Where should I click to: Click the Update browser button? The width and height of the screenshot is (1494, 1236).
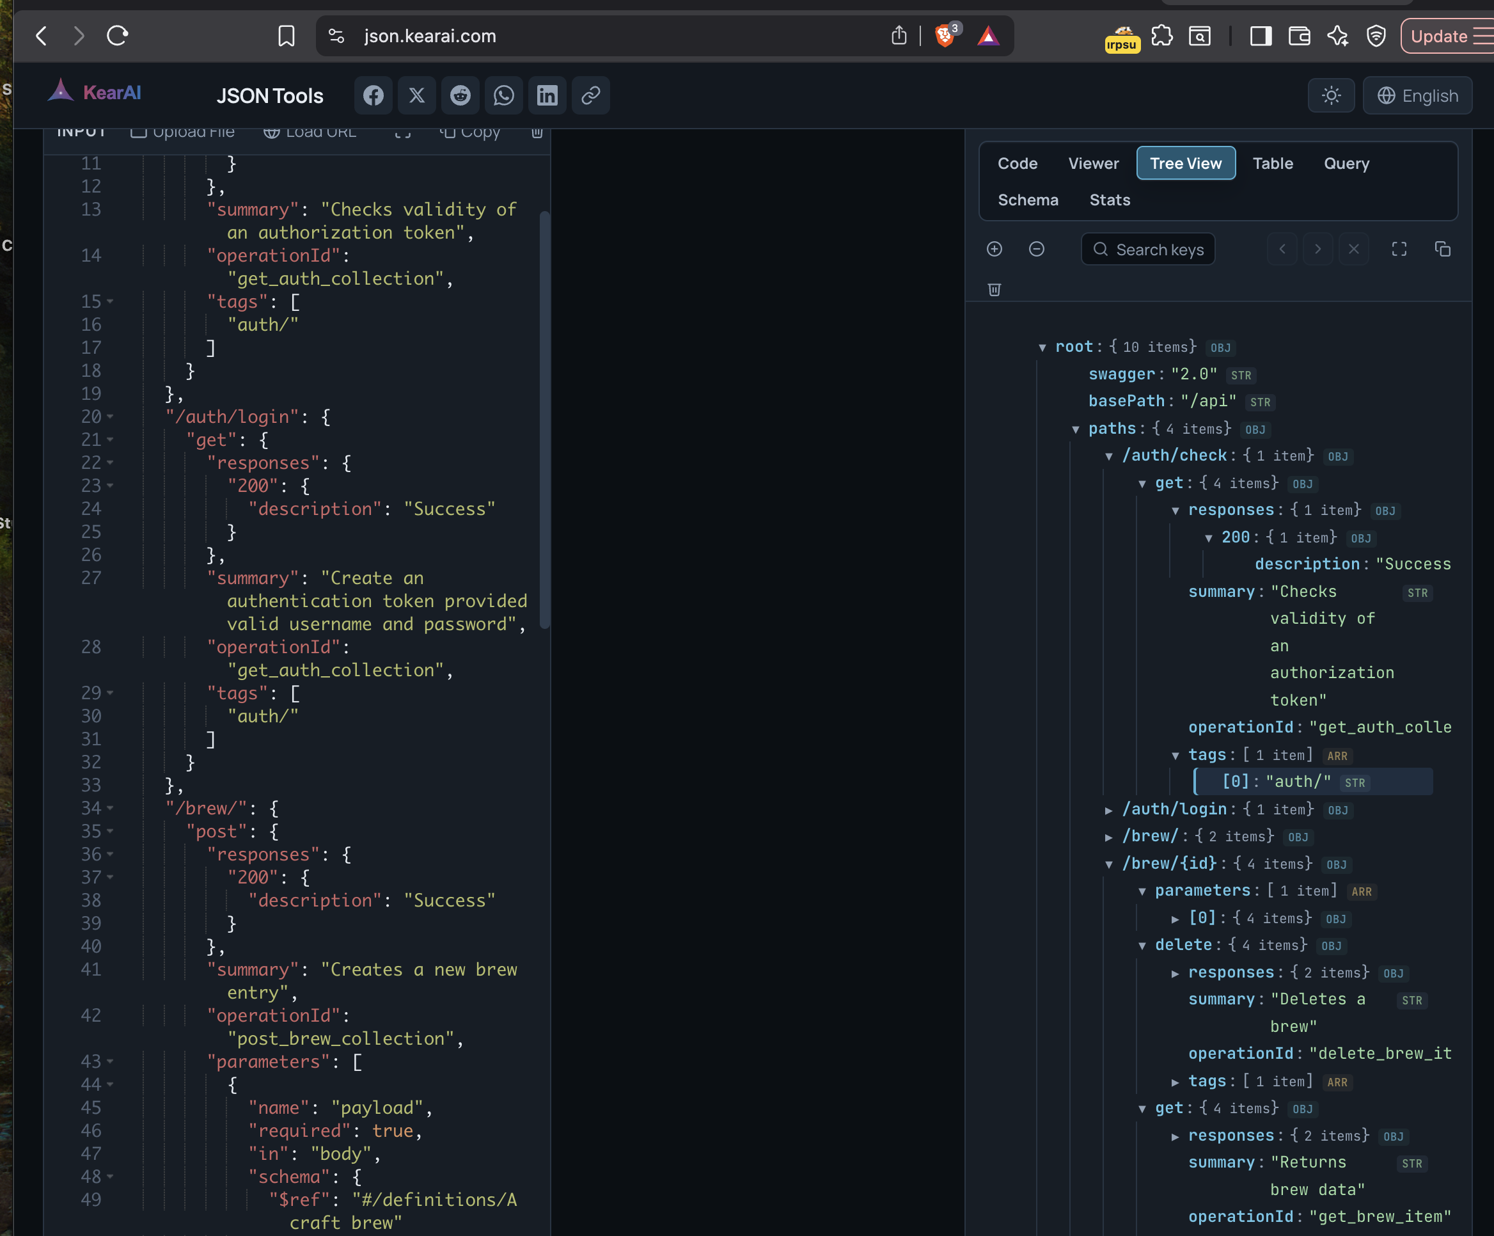(1447, 36)
